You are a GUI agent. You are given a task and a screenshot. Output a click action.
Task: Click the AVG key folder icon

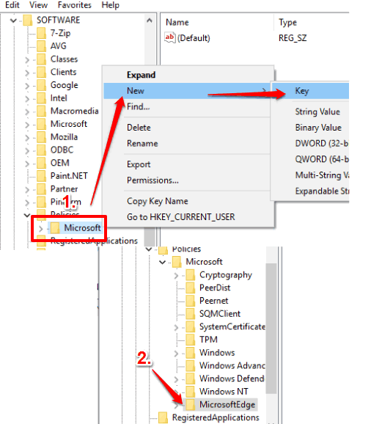pos(41,46)
